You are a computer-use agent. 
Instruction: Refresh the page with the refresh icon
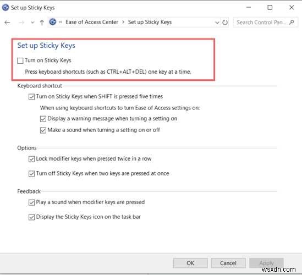(225, 23)
